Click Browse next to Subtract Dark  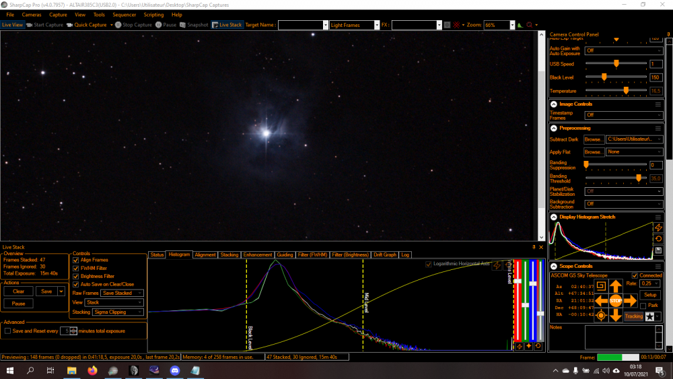click(x=594, y=139)
